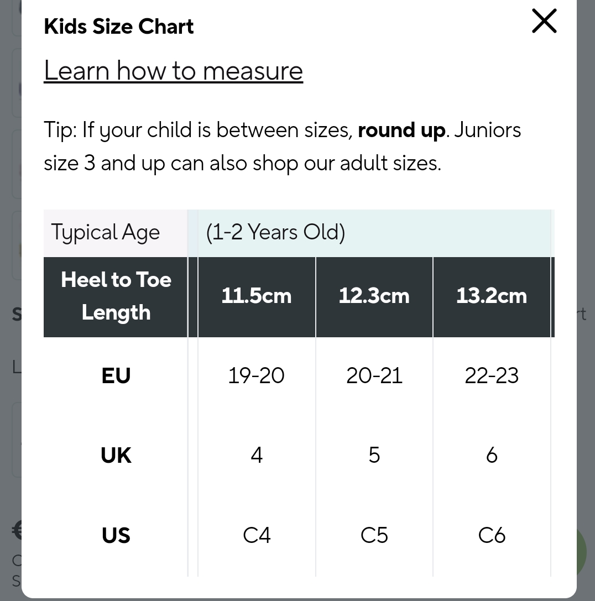Click the Kids Size Chart heading
This screenshot has height=601, width=595.
point(119,27)
